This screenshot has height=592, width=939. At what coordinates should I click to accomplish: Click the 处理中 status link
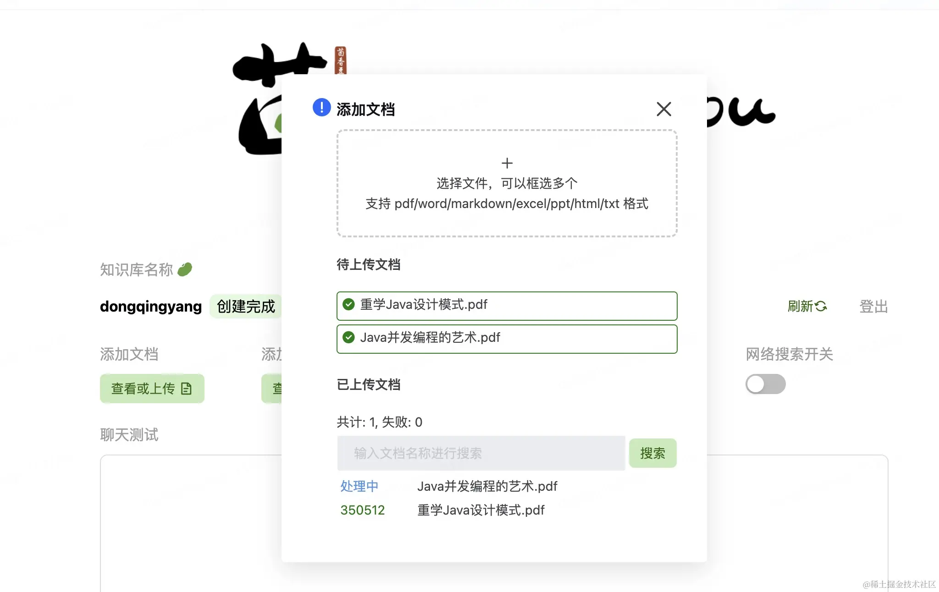pyautogui.click(x=359, y=486)
